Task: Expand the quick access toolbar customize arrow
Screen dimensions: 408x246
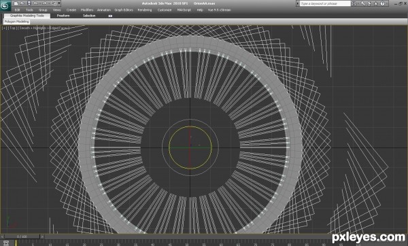Action: pos(59,3)
